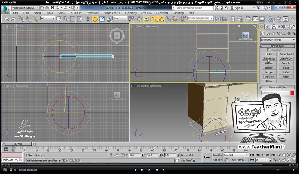
Task: Open the Rendering menu
Action: coord(130,13)
